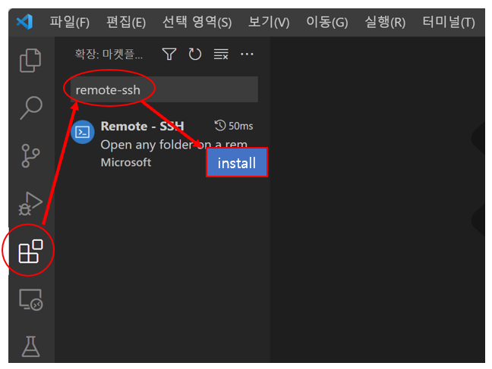Image resolution: width=492 pixels, height=369 pixels.
Task: Click the remote-ssh search input field
Action: [x=164, y=89]
